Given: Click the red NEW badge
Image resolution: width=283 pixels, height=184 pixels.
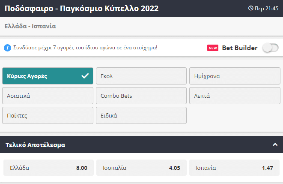Looking at the screenshot, I should coord(213,48).
